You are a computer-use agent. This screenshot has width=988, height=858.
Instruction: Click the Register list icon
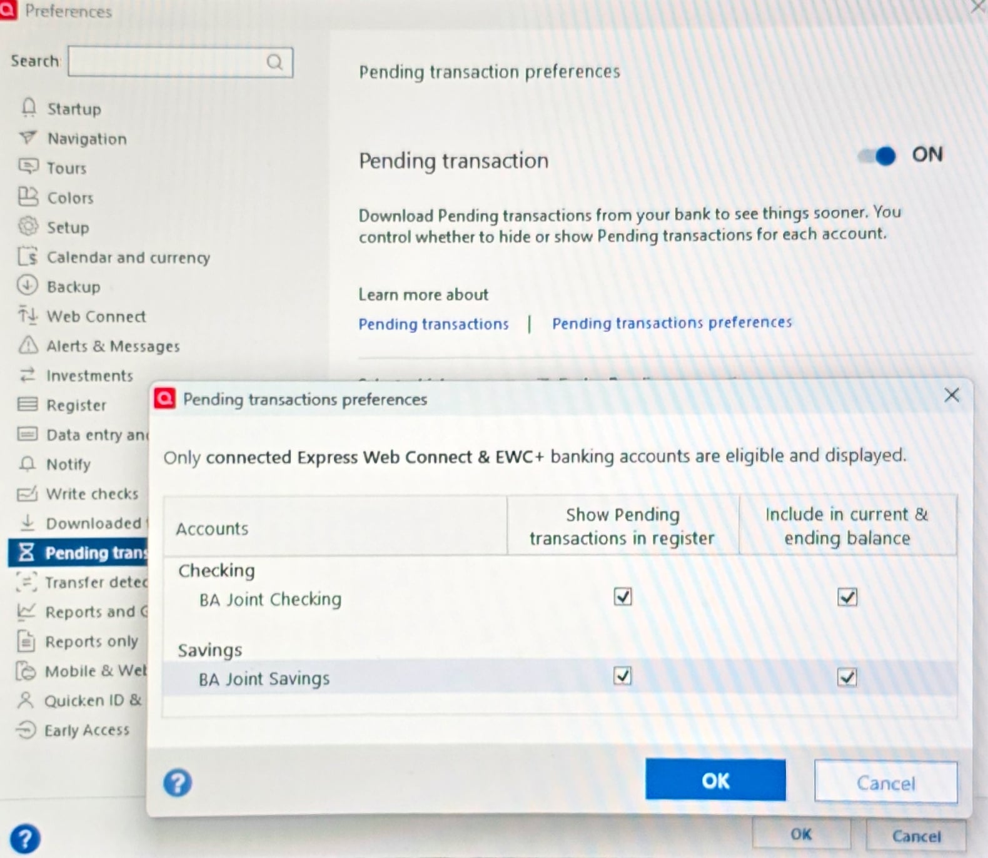pyautogui.click(x=28, y=404)
